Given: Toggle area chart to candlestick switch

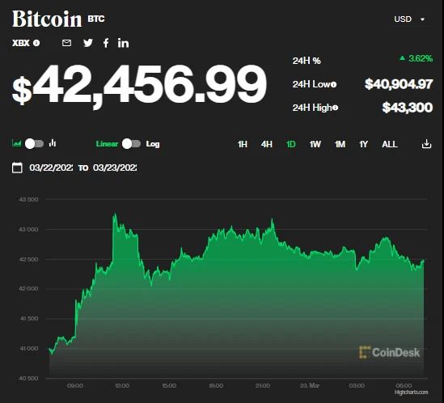Looking at the screenshot, I should click(x=34, y=144).
